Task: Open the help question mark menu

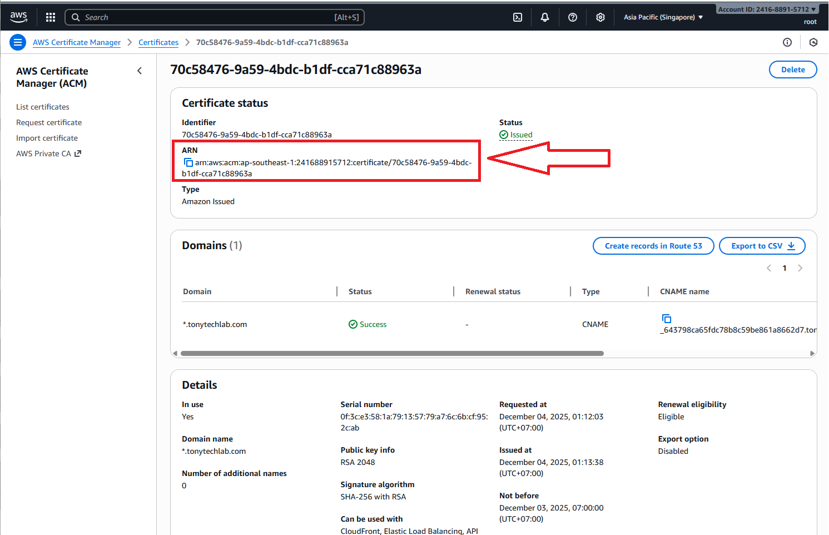Action: click(x=573, y=17)
